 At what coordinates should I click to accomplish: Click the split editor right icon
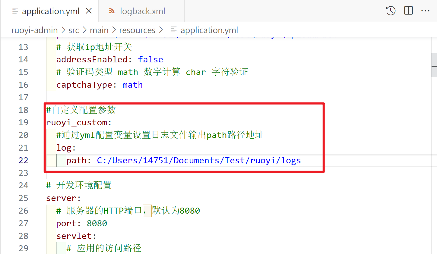coord(408,11)
